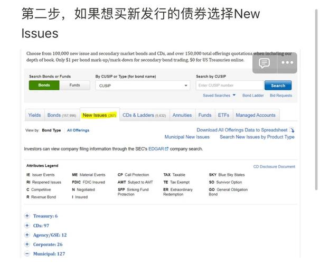
Task: Select the New Issues tab
Action: point(99,115)
